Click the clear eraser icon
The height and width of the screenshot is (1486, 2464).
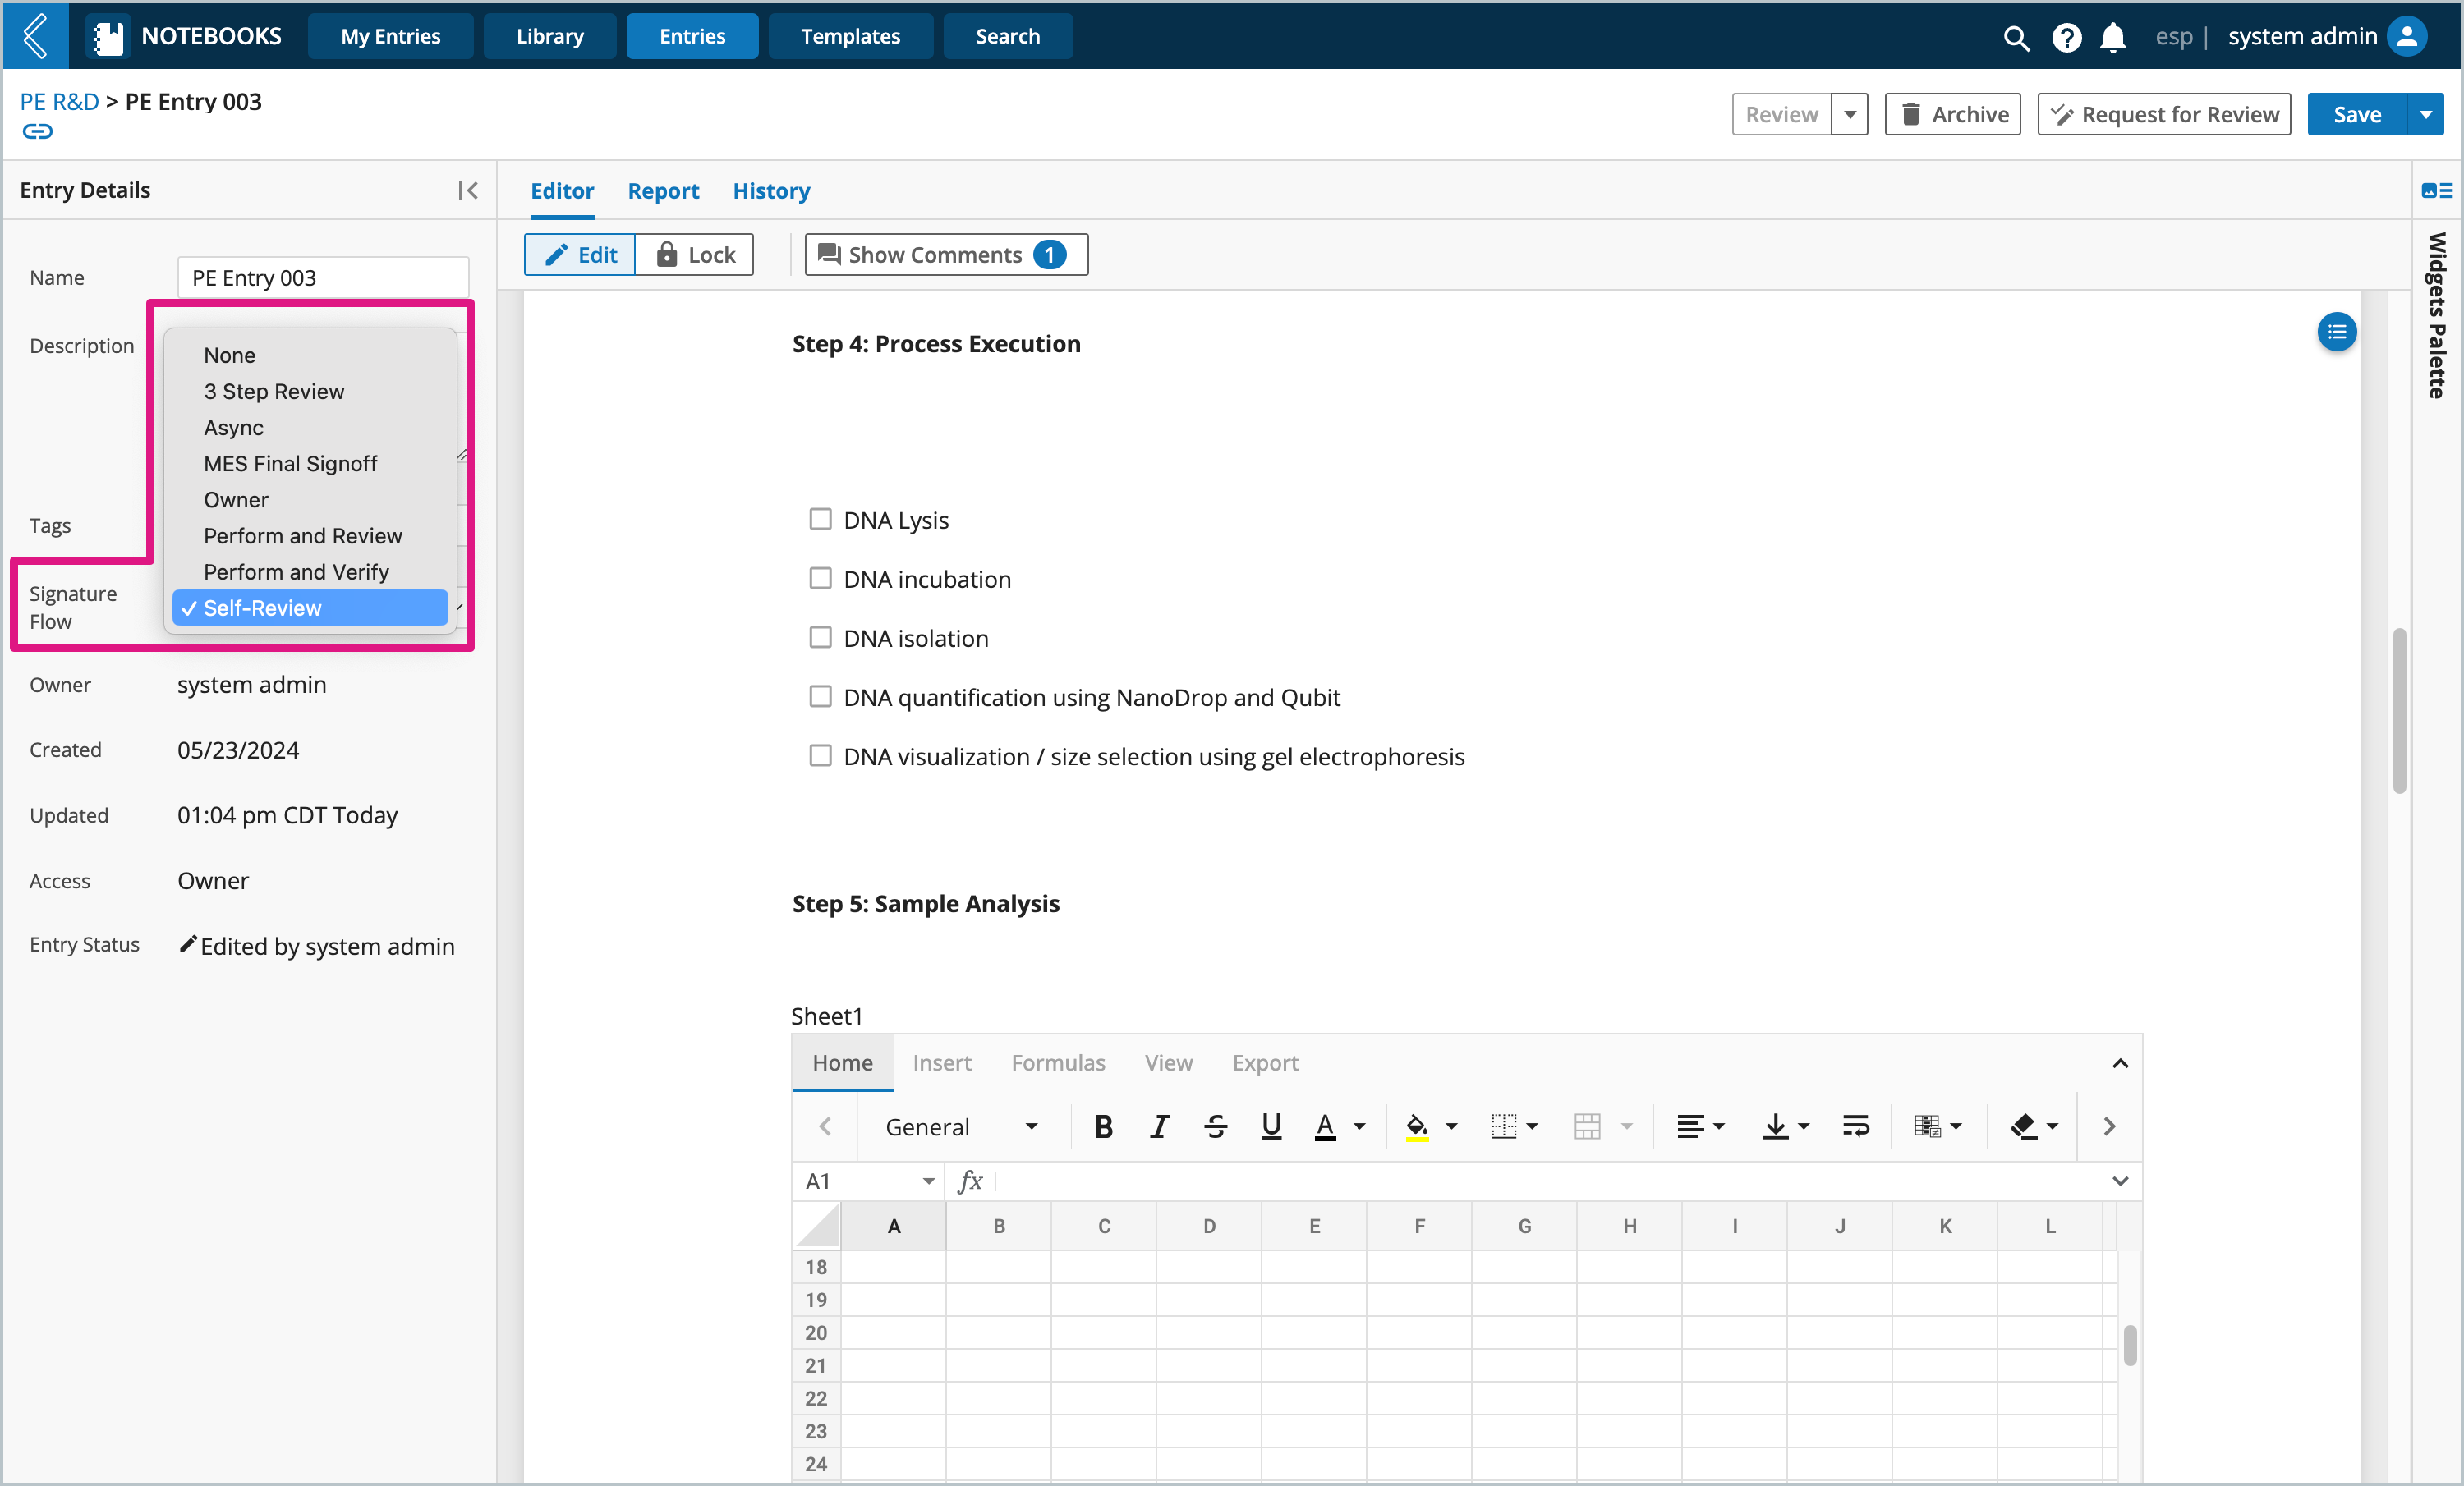pyautogui.click(x=2023, y=1126)
